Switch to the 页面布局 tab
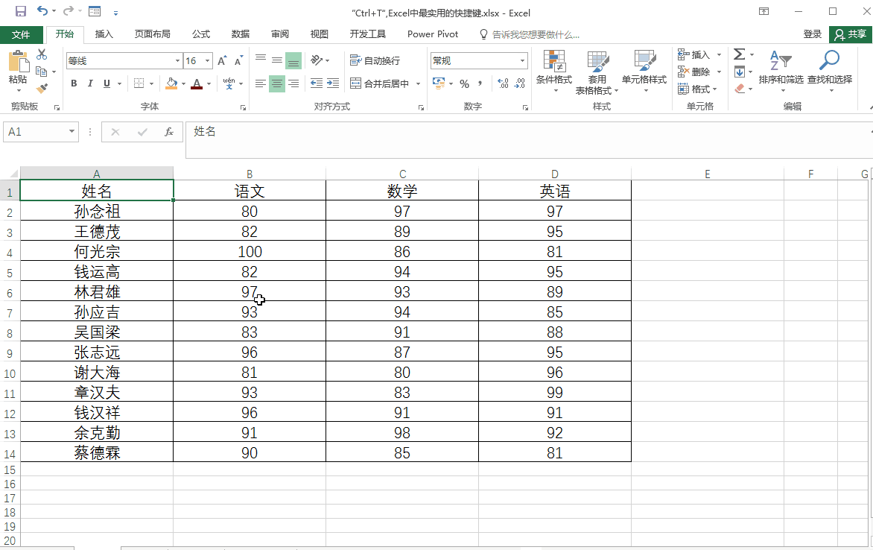This screenshot has width=873, height=550. pos(152,34)
